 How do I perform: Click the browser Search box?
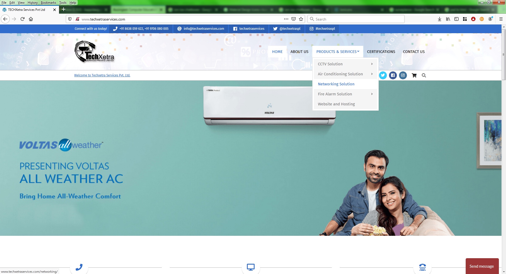356,19
